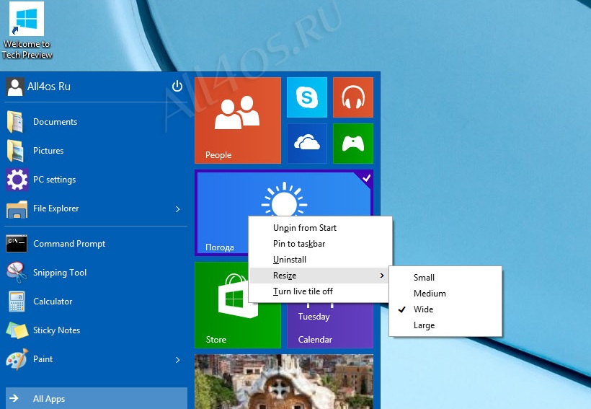
Task: Open the Pictures folder icon
Action: pyautogui.click(x=15, y=151)
